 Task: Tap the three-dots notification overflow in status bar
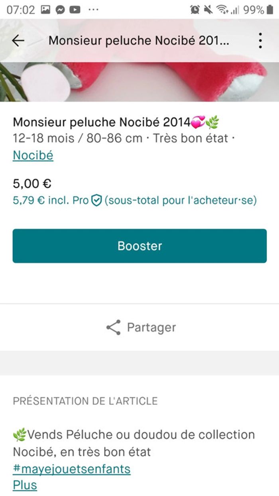[x=93, y=10]
